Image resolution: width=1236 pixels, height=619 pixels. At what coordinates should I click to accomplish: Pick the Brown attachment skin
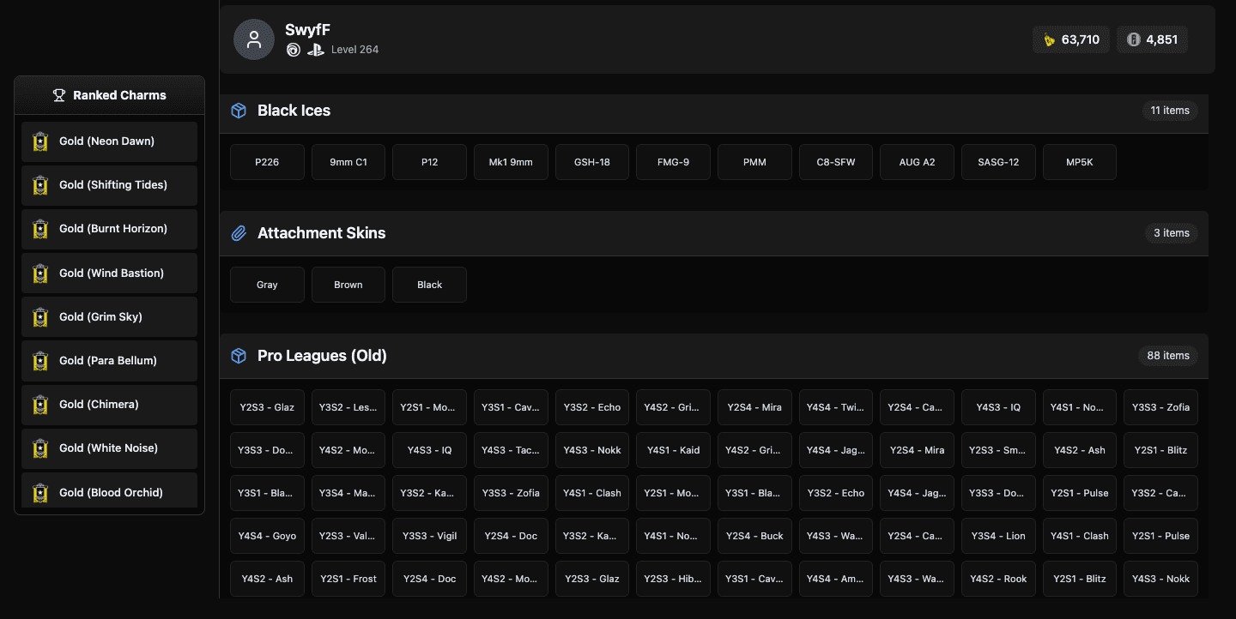click(x=348, y=285)
